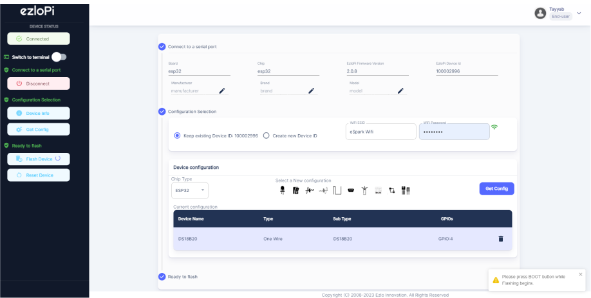Click the ezloPi logo
591x298 pixels.
[x=37, y=12]
